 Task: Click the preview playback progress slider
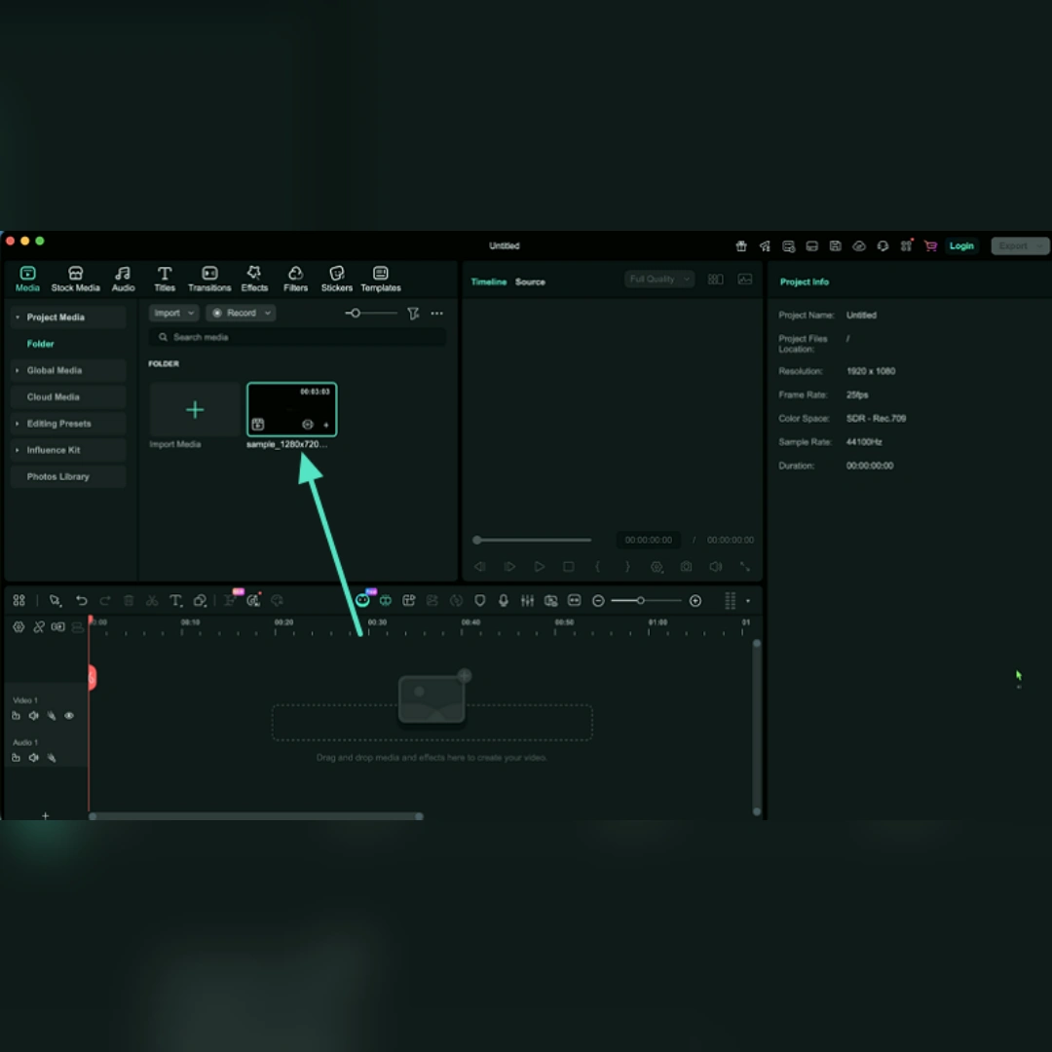534,540
